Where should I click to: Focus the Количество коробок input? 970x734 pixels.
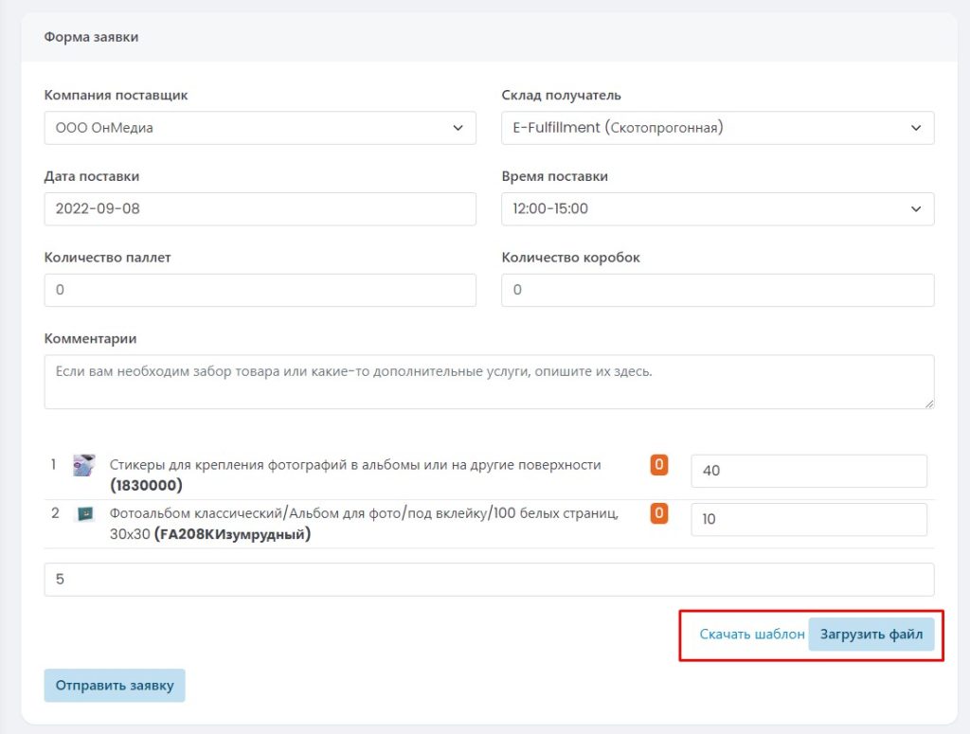click(x=717, y=291)
